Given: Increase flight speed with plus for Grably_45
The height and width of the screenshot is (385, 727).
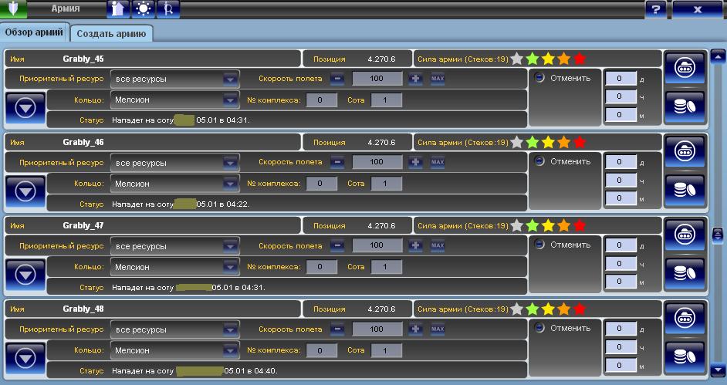Looking at the screenshot, I should click(x=415, y=79).
